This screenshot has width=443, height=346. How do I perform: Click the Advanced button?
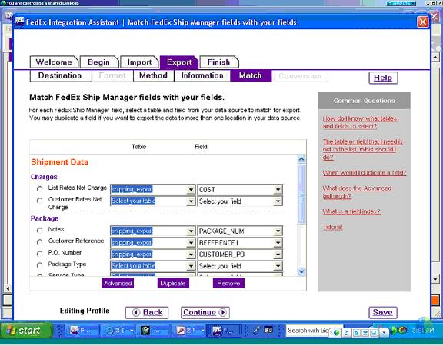click(x=118, y=283)
